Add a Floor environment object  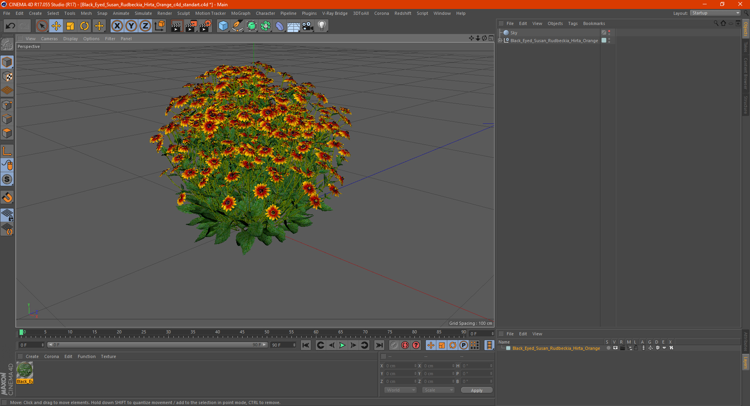pos(294,26)
